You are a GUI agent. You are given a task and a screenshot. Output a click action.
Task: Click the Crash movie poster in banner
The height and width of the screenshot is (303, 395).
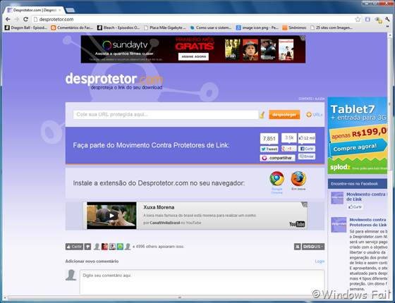click(232, 49)
